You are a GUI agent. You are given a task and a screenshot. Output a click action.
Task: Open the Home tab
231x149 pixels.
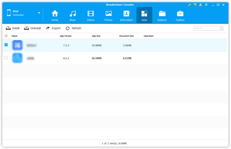tap(55, 15)
